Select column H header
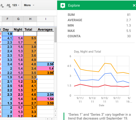Screen dimensions: 136x120 30,19
